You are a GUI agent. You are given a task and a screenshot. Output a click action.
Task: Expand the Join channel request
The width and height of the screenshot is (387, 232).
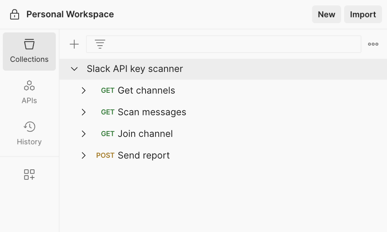[x=84, y=134]
